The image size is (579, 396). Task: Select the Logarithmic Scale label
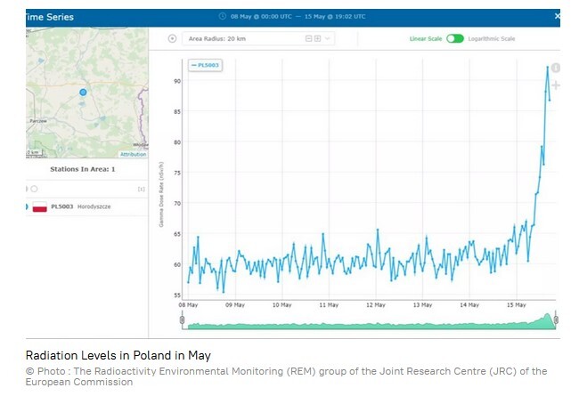click(x=491, y=39)
